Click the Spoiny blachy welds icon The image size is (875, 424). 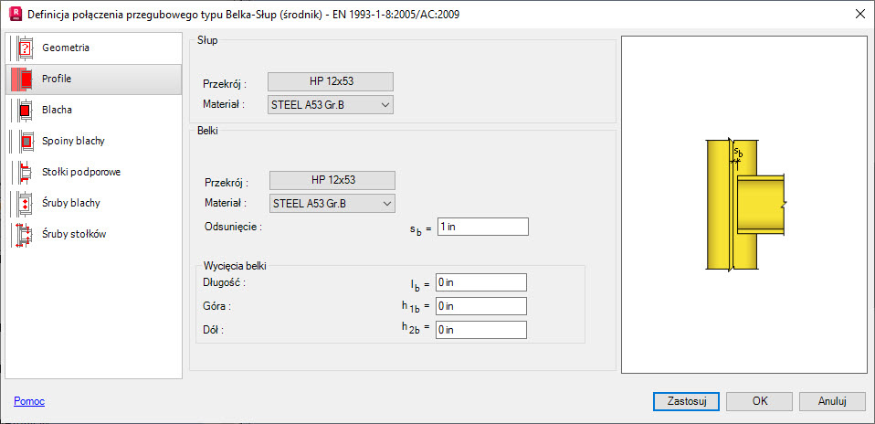tap(21, 142)
